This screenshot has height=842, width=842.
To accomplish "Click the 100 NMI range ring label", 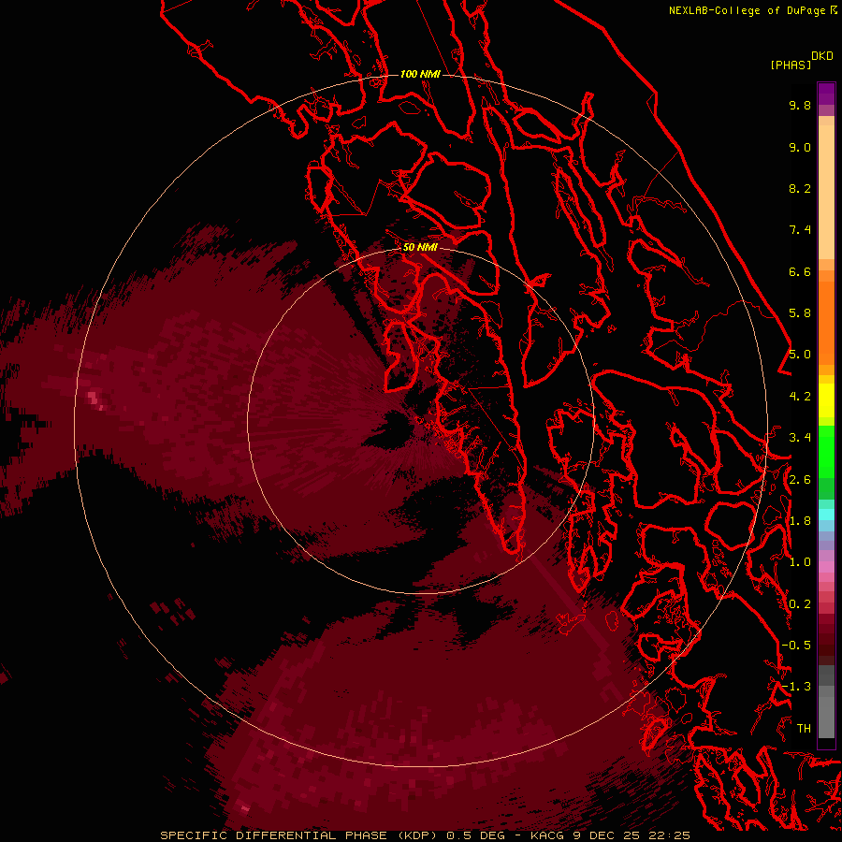I will (420, 74).
